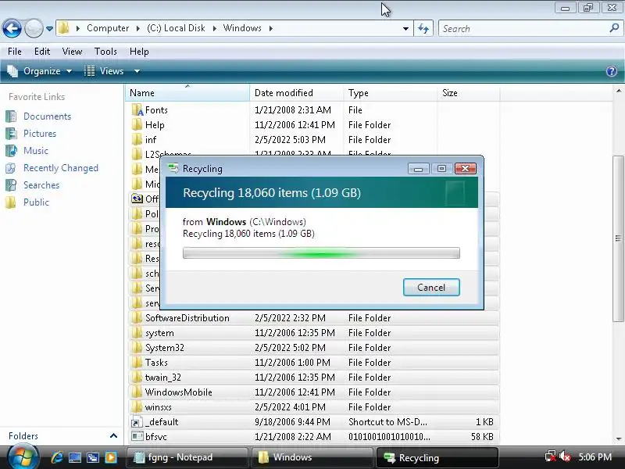Select the System32 folder icon
This screenshot has height=469, width=625.
tap(137, 348)
